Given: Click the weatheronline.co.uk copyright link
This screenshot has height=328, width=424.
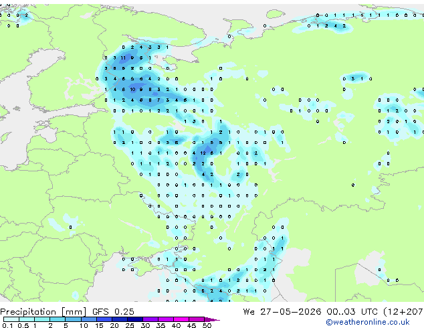Looking at the screenshot, I should 368,322.
